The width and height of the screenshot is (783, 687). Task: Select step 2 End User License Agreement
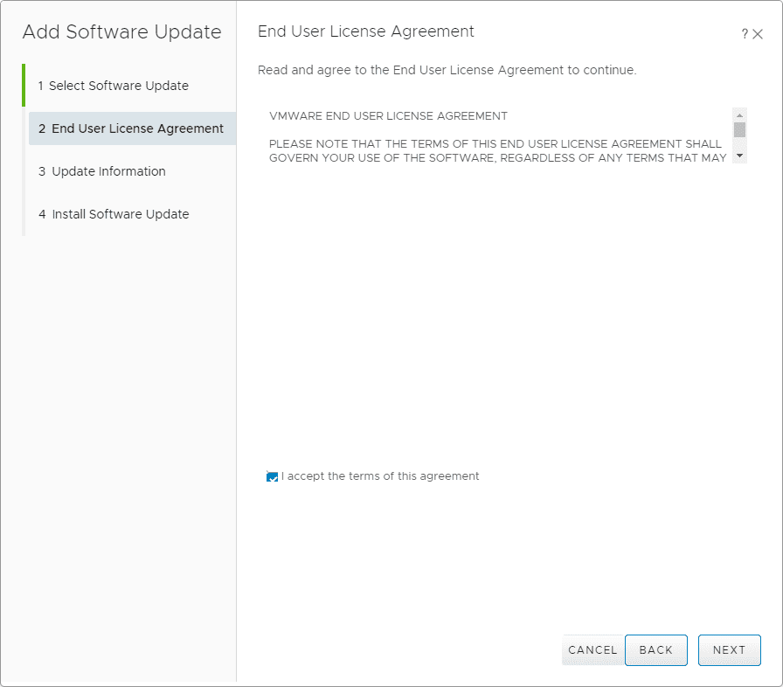(x=132, y=128)
